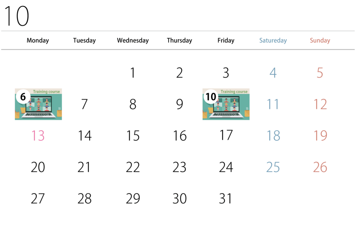Select date 15 on Wednesday
Screen dimensions: 361x246
133,136
